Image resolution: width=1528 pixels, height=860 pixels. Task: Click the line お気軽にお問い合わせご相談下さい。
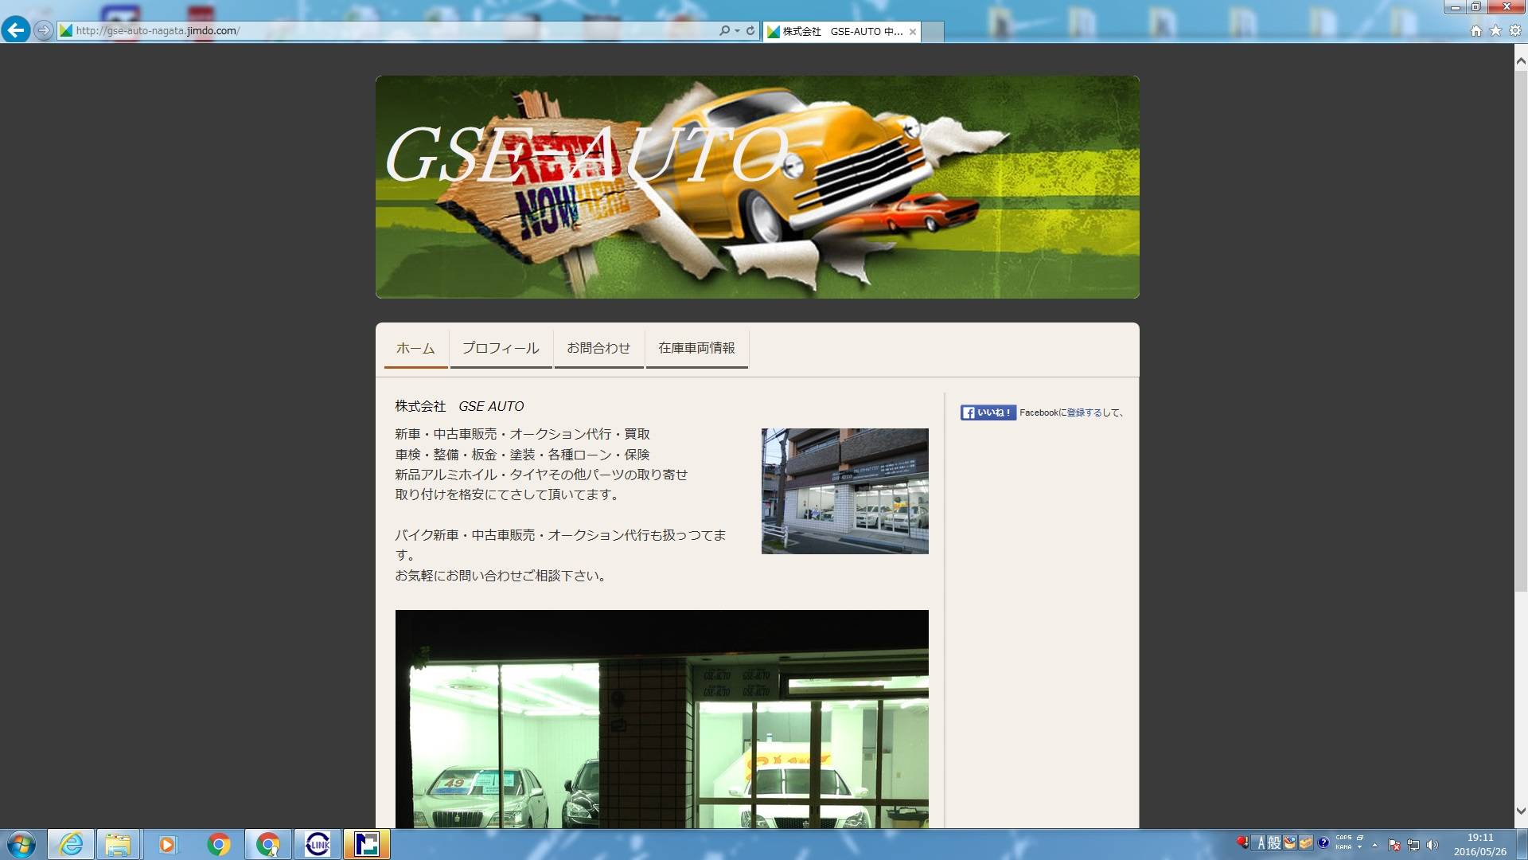pyautogui.click(x=503, y=576)
